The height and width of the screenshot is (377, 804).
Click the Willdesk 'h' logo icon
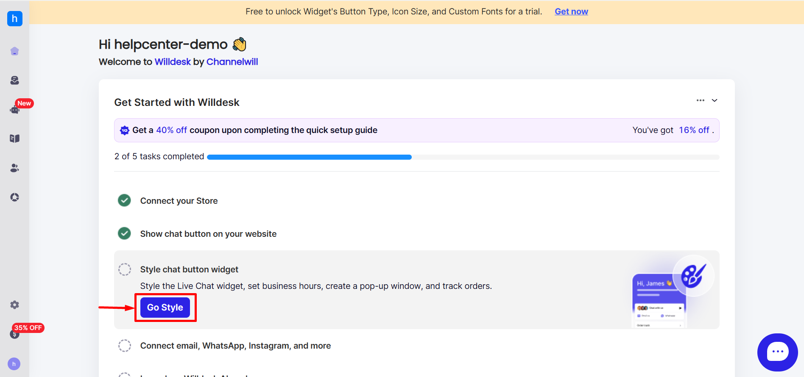click(15, 19)
